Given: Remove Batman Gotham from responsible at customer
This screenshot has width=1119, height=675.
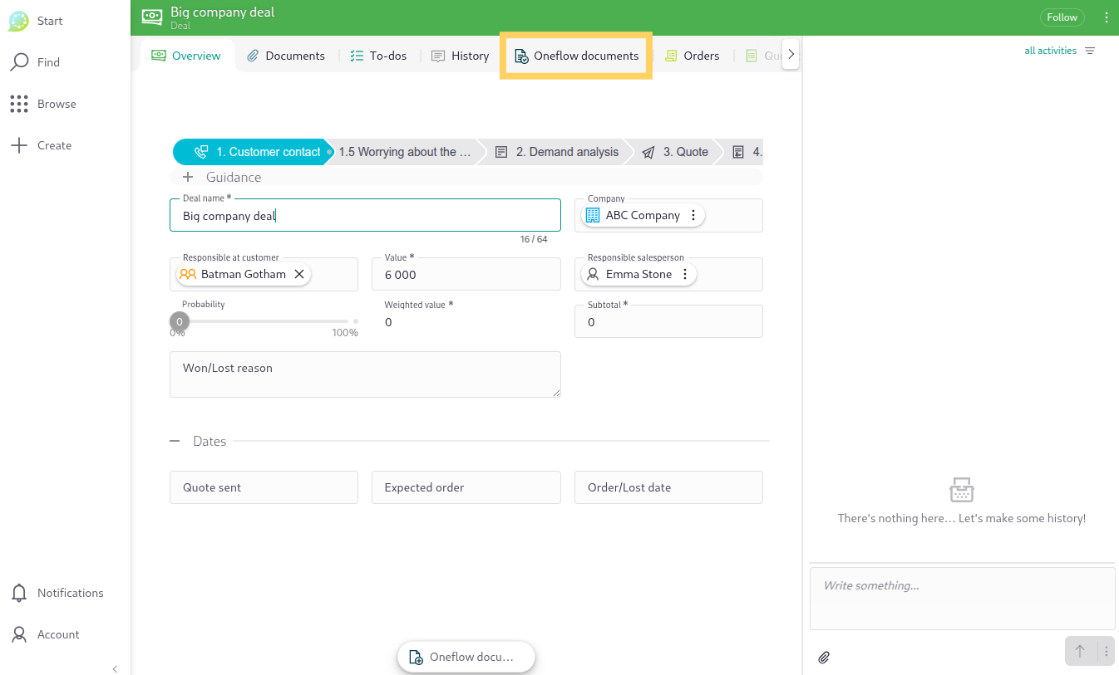Looking at the screenshot, I should 299,274.
